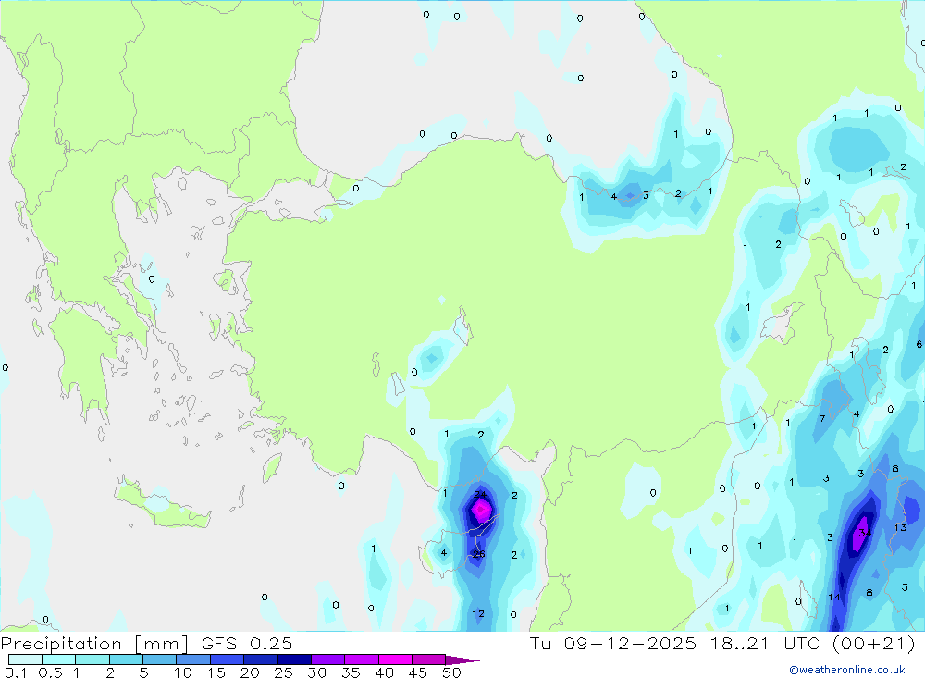Click the 12 mm precipitation value on the map
The image size is (925, 678).
point(478,614)
